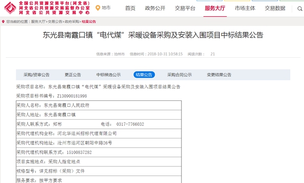
Task: Switch to 采购合同公示 tab
Action: click(x=179, y=75)
